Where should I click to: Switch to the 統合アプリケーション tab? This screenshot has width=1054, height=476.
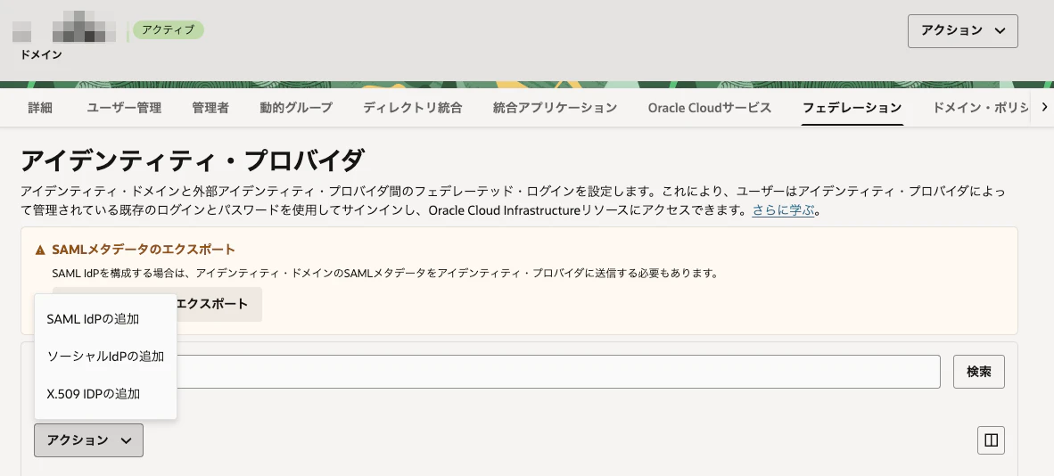[555, 108]
